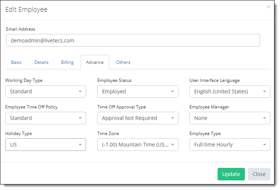The height and width of the screenshot is (190, 280).
Task: Close the Edit Employee dialog with X icon
Action: click(269, 7)
